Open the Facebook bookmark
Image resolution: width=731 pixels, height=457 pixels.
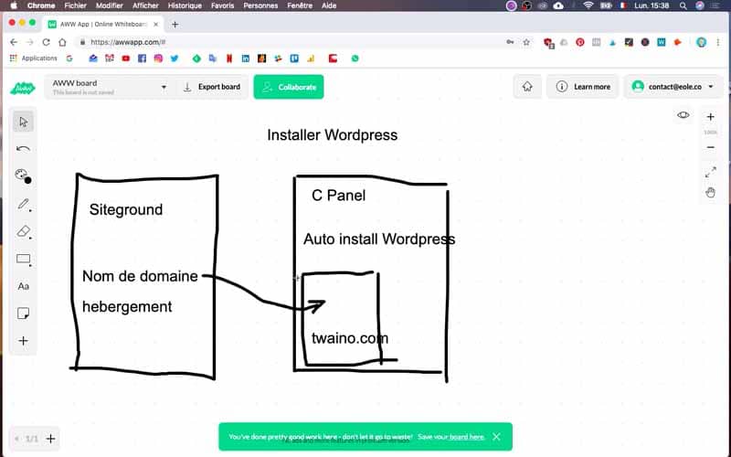142,58
